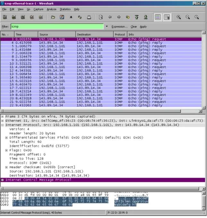Sort by the Info column header
Image resolution: width=207 pixels, height=218 pixels.
(164, 34)
